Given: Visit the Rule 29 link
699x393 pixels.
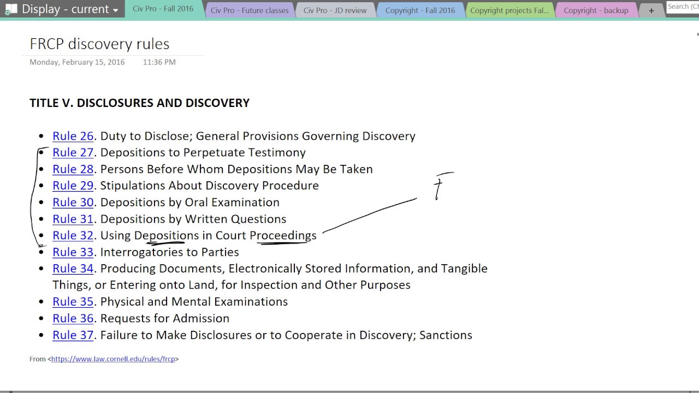Looking at the screenshot, I should click(x=73, y=186).
